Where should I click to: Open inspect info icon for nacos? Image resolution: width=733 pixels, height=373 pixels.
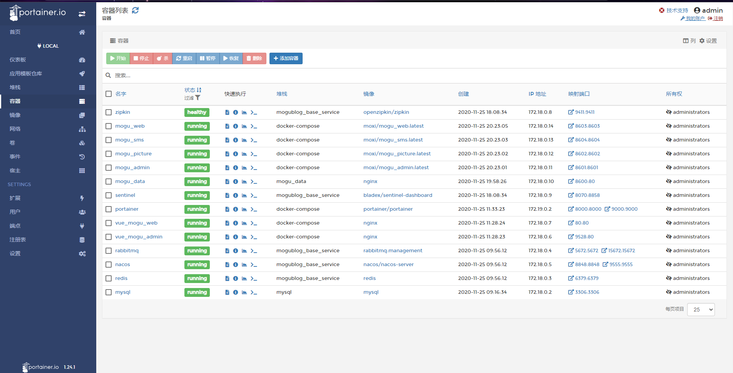236,265
